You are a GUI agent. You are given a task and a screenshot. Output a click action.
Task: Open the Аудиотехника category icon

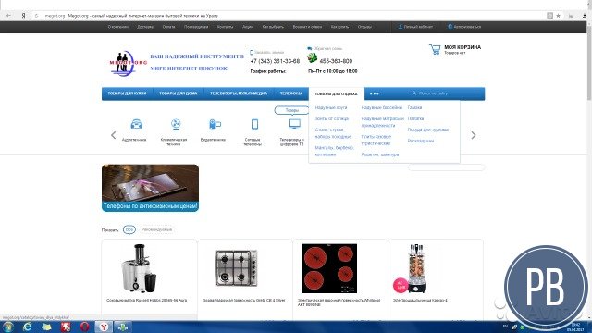click(136, 124)
